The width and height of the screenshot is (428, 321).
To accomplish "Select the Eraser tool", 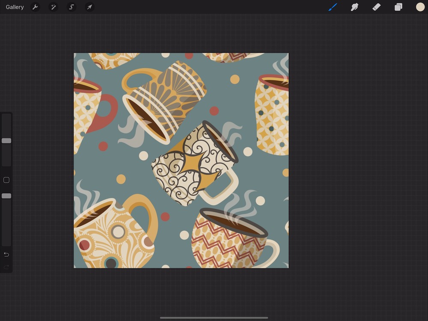I will [376, 7].
